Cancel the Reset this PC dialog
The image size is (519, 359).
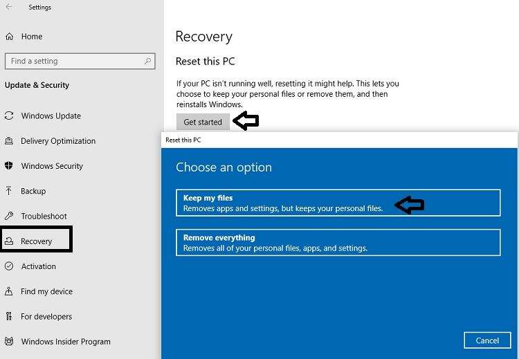487,340
